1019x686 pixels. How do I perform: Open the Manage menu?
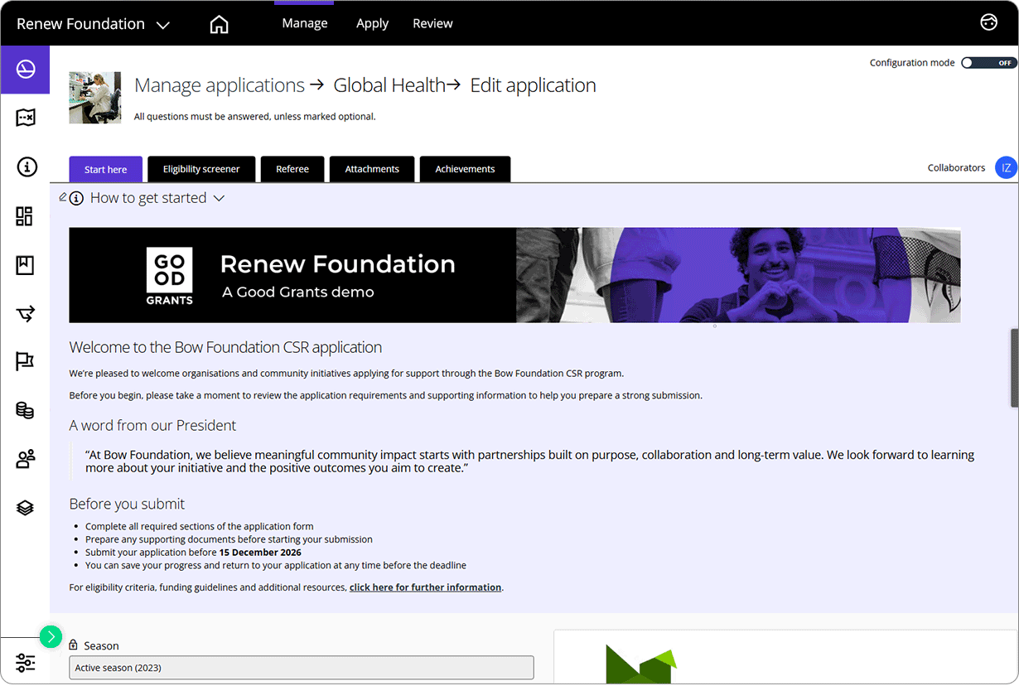point(305,23)
